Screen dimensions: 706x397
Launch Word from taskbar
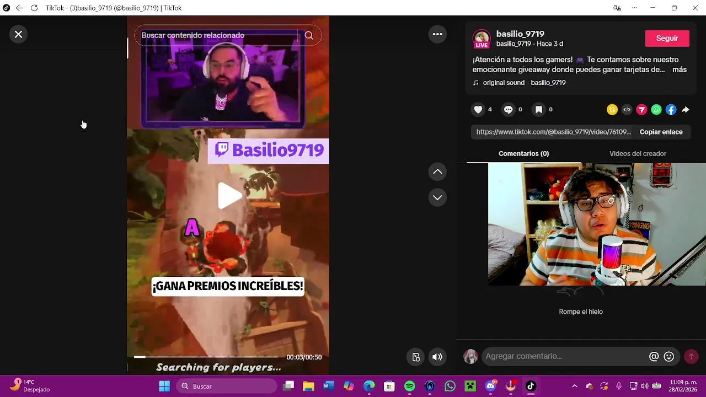click(x=329, y=386)
